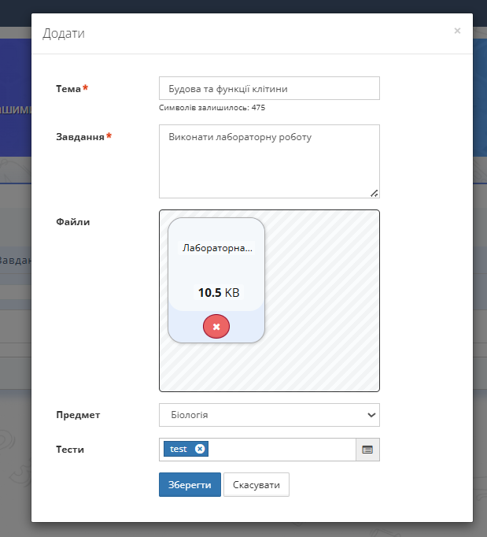Image resolution: width=487 pixels, height=537 pixels.
Task: Close the Додати dialog with the X
Action: [x=457, y=31]
